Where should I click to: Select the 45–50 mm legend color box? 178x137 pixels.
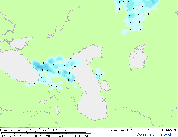coord(83,133)
